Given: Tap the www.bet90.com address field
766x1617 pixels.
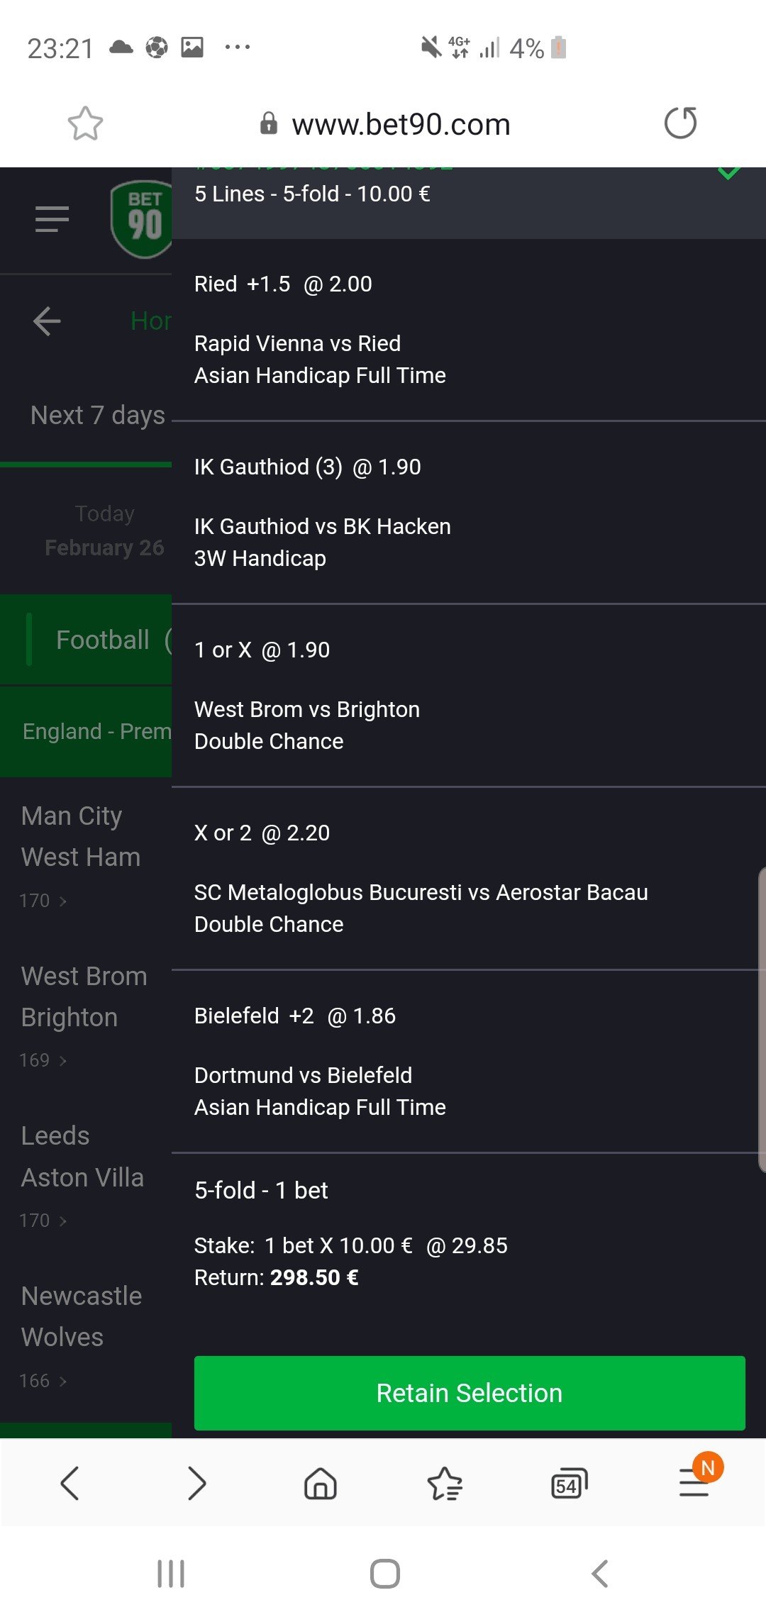Looking at the screenshot, I should click(x=401, y=125).
